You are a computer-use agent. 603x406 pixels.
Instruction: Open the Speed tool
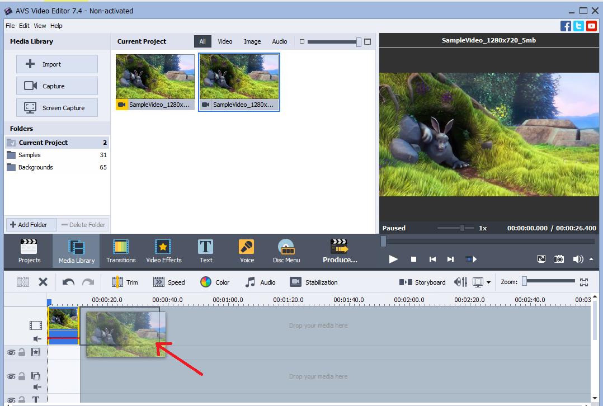(169, 282)
